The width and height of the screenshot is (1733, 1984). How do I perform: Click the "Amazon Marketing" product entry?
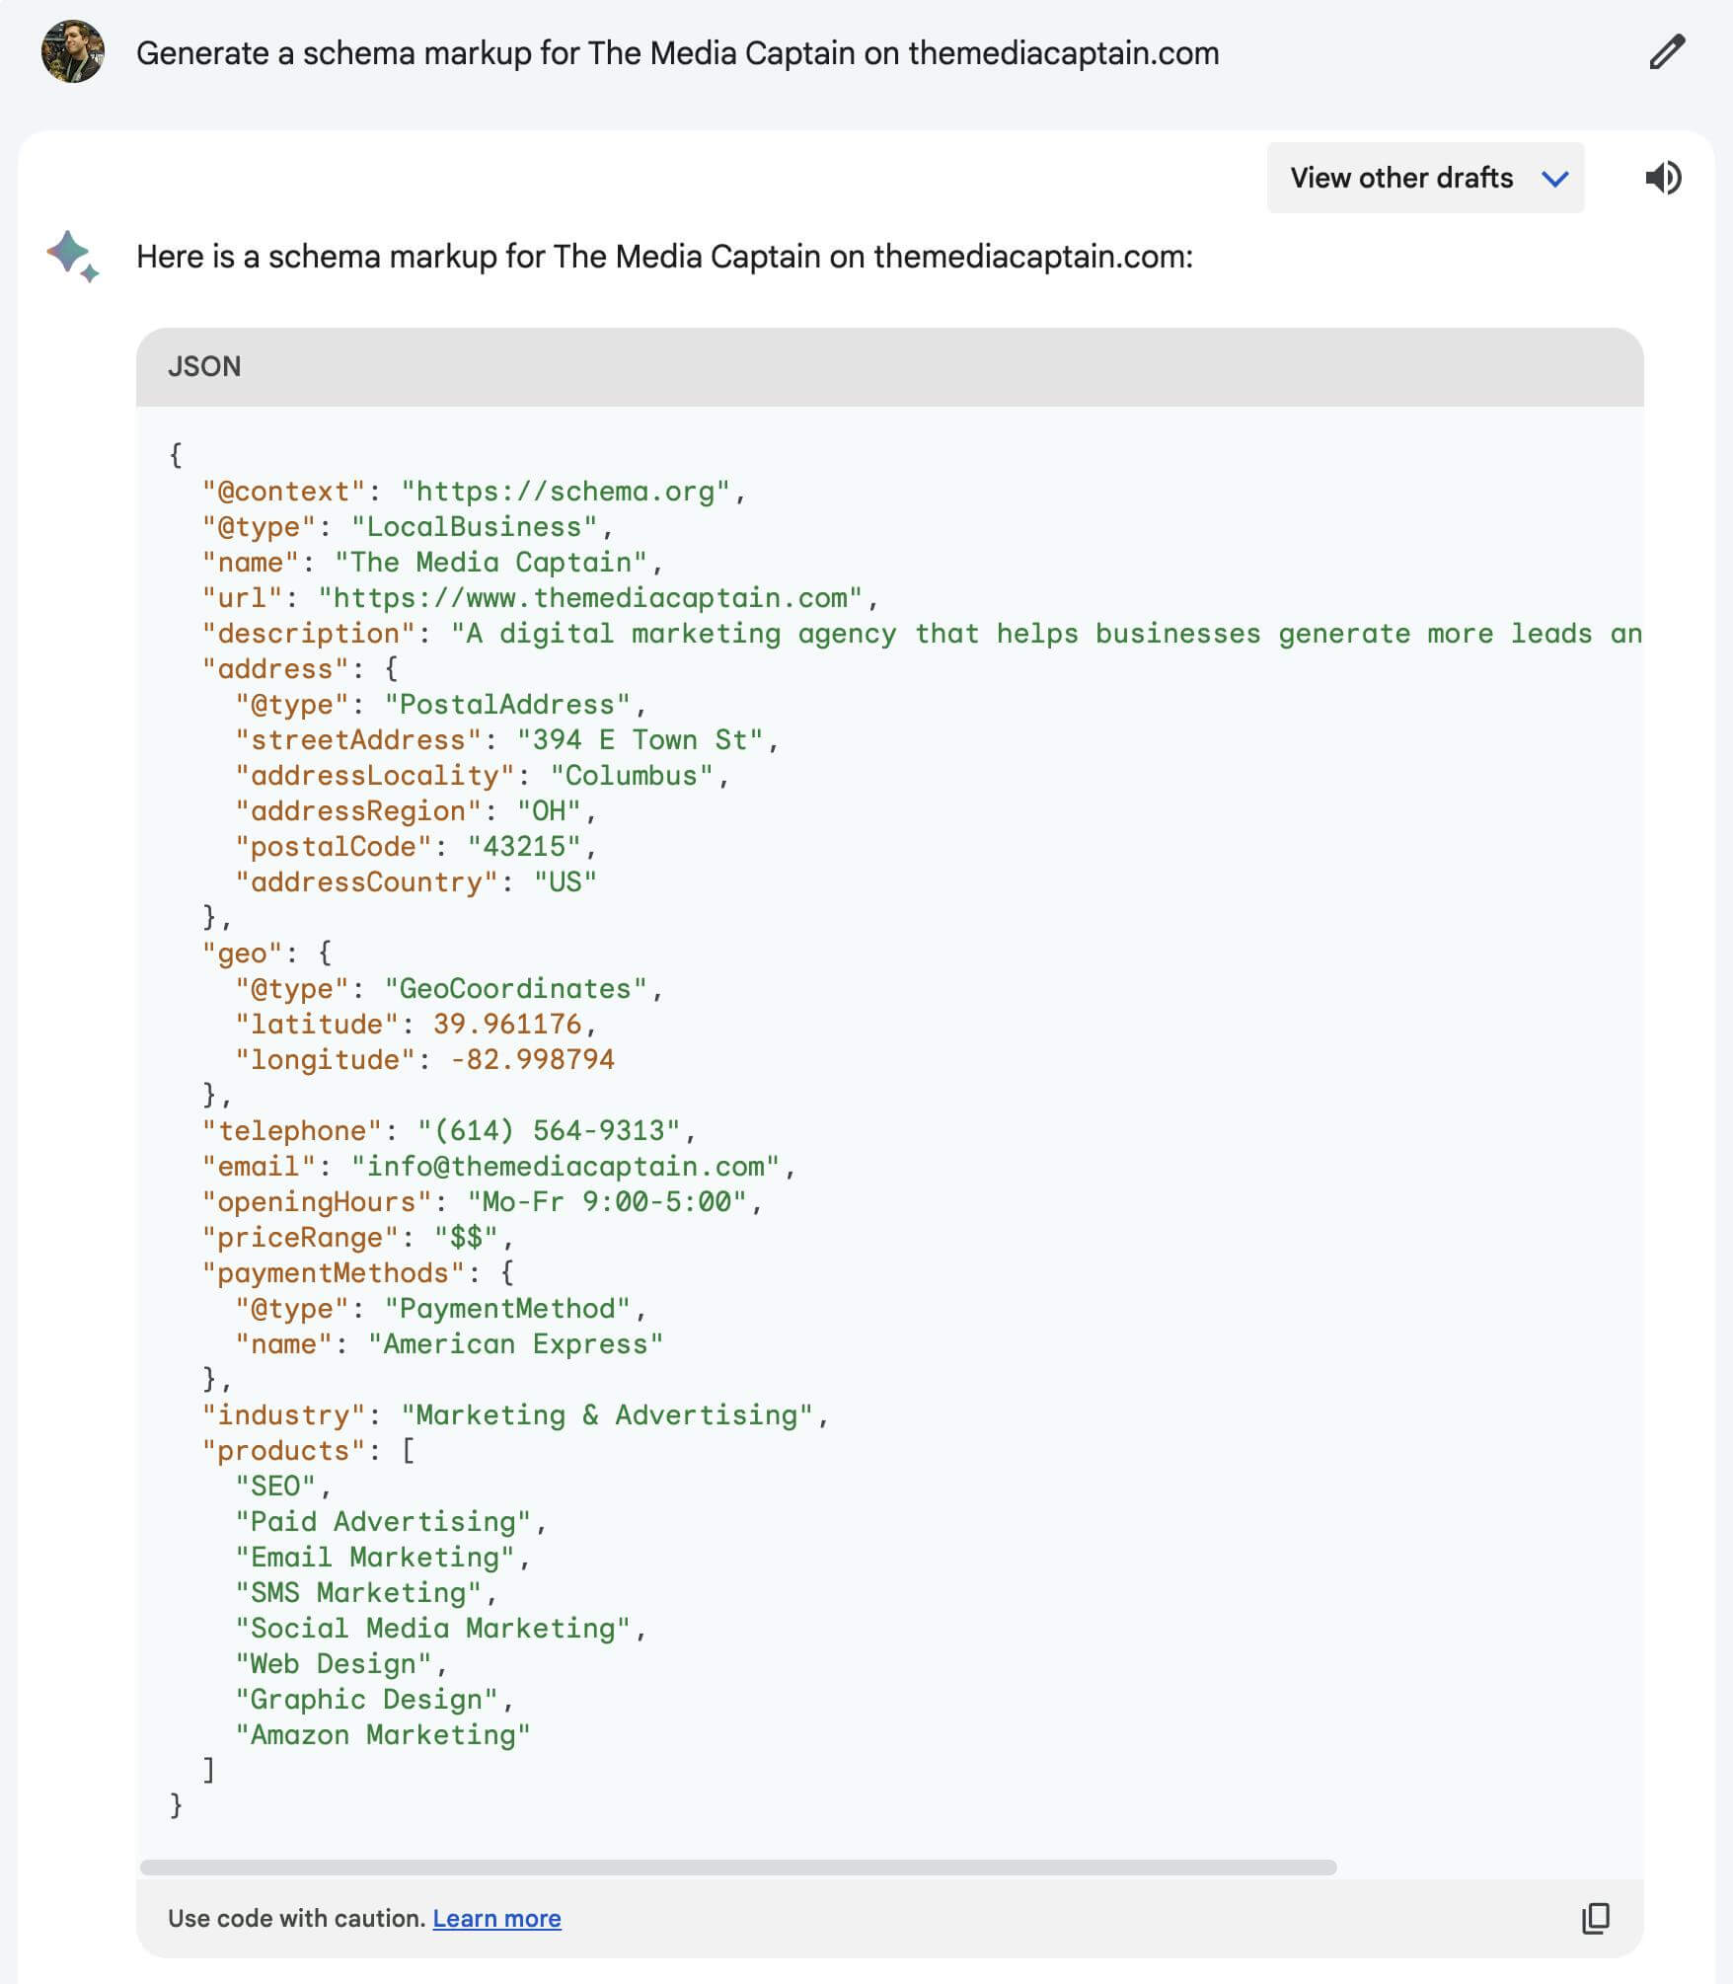point(383,1735)
